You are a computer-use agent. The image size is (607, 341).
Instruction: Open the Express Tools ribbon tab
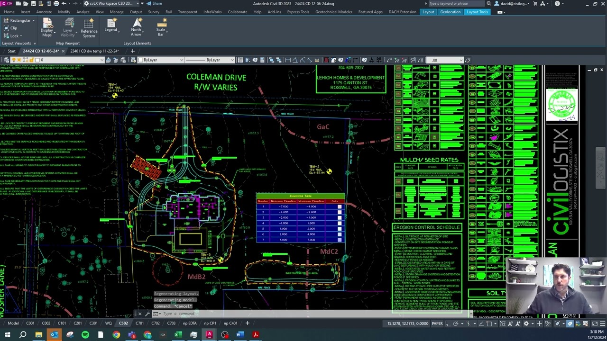tap(298, 12)
